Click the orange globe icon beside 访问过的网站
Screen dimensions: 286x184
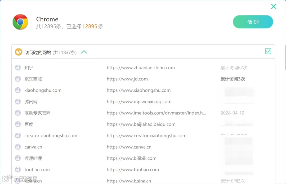(19, 52)
